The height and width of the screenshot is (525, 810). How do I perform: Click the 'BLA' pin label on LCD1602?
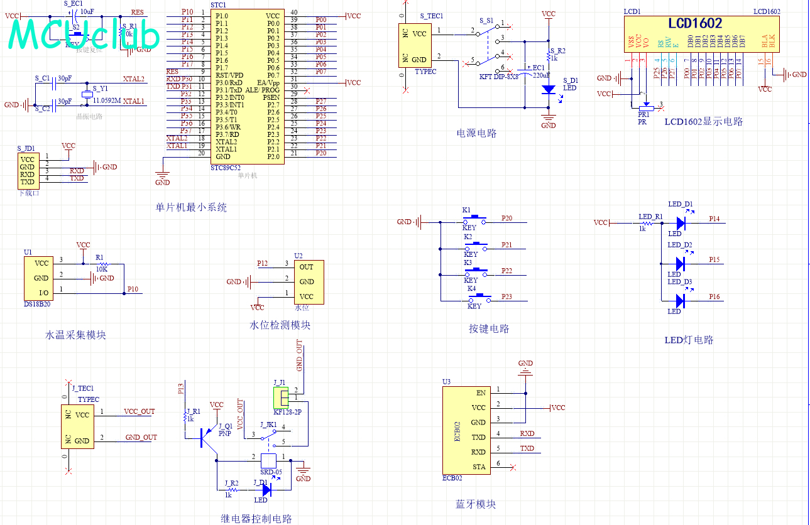pyautogui.click(x=764, y=42)
